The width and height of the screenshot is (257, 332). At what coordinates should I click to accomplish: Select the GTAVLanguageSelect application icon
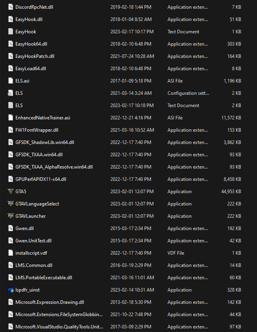[11, 204]
